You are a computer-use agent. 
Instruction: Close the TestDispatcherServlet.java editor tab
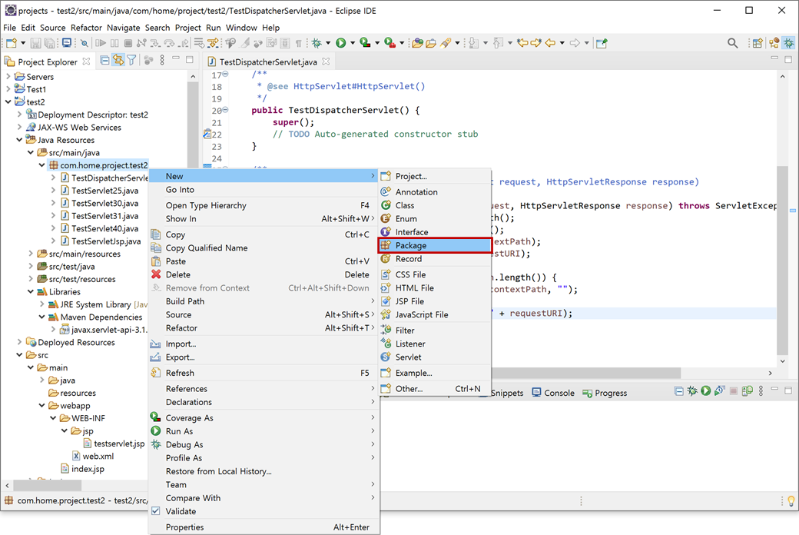[x=326, y=61]
